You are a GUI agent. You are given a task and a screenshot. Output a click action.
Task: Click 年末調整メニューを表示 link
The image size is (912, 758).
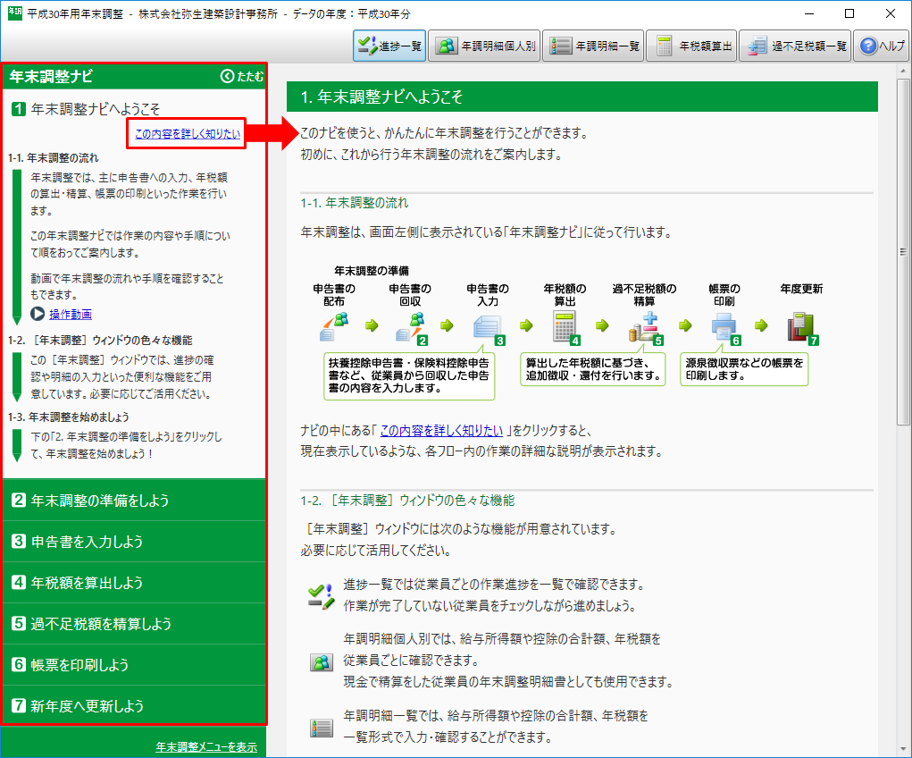point(205,746)
